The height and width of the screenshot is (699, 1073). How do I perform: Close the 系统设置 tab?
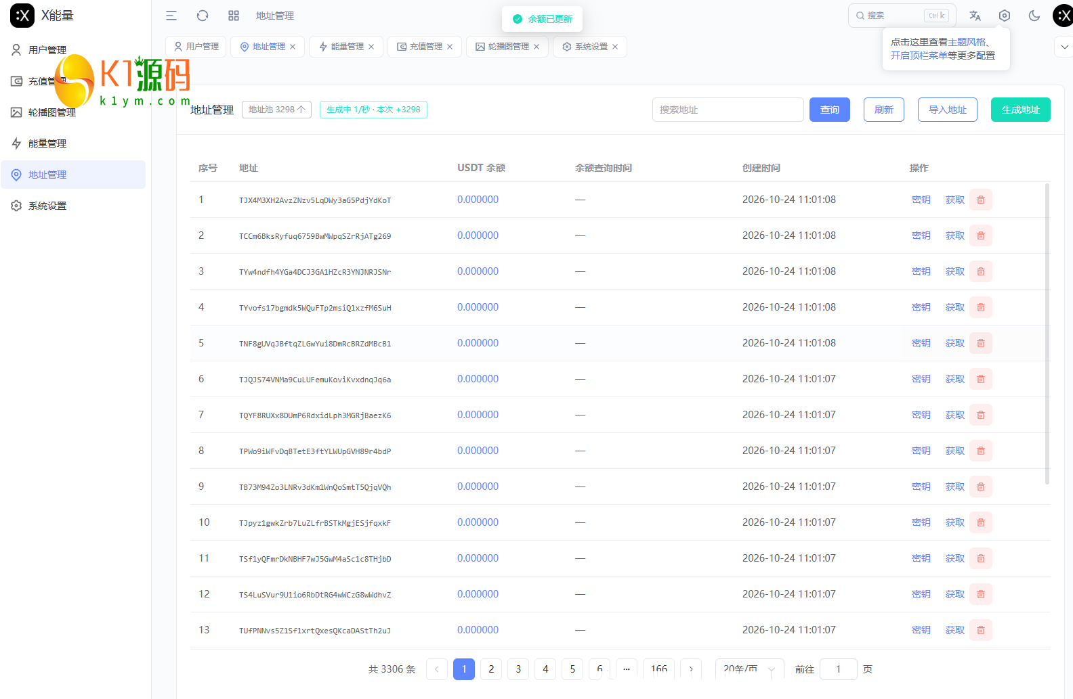click(615, 47)
